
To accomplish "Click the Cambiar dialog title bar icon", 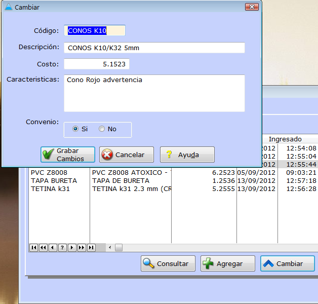I will pyautogui.click(x=8, y=8).
